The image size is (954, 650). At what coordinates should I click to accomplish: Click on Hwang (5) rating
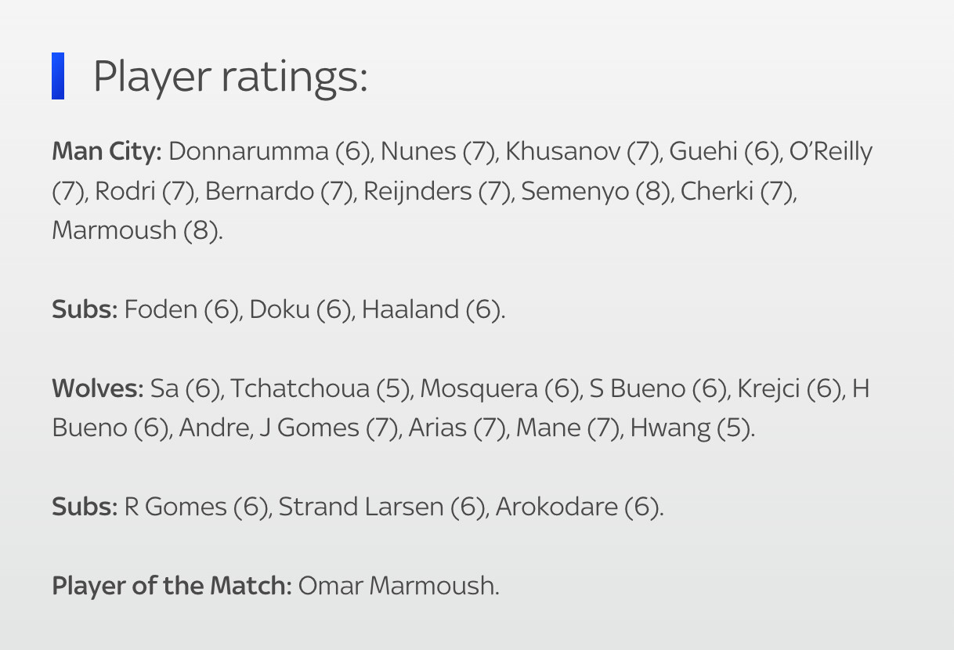click(x=692, y=428)
